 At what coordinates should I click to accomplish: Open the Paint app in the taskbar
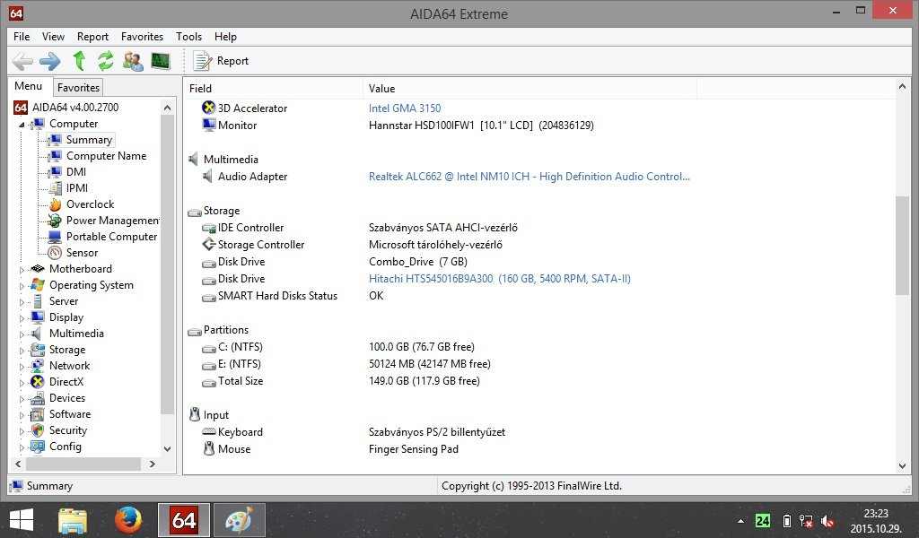239,520
